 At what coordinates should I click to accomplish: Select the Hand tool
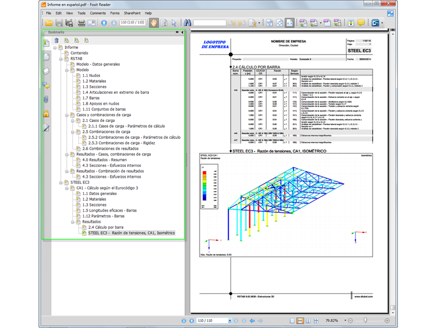pyautogui.click(x=154, y=23)
